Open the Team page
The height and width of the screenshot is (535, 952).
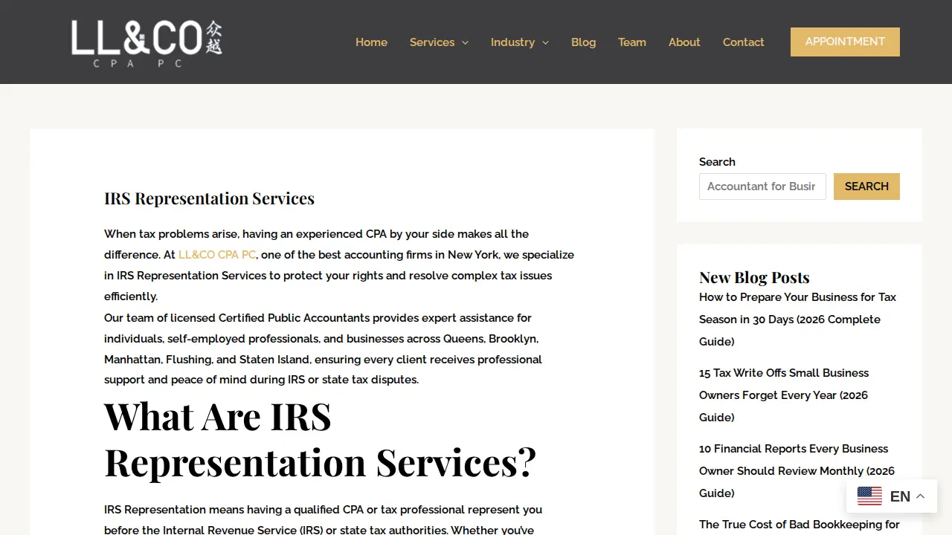pos(632,42)
